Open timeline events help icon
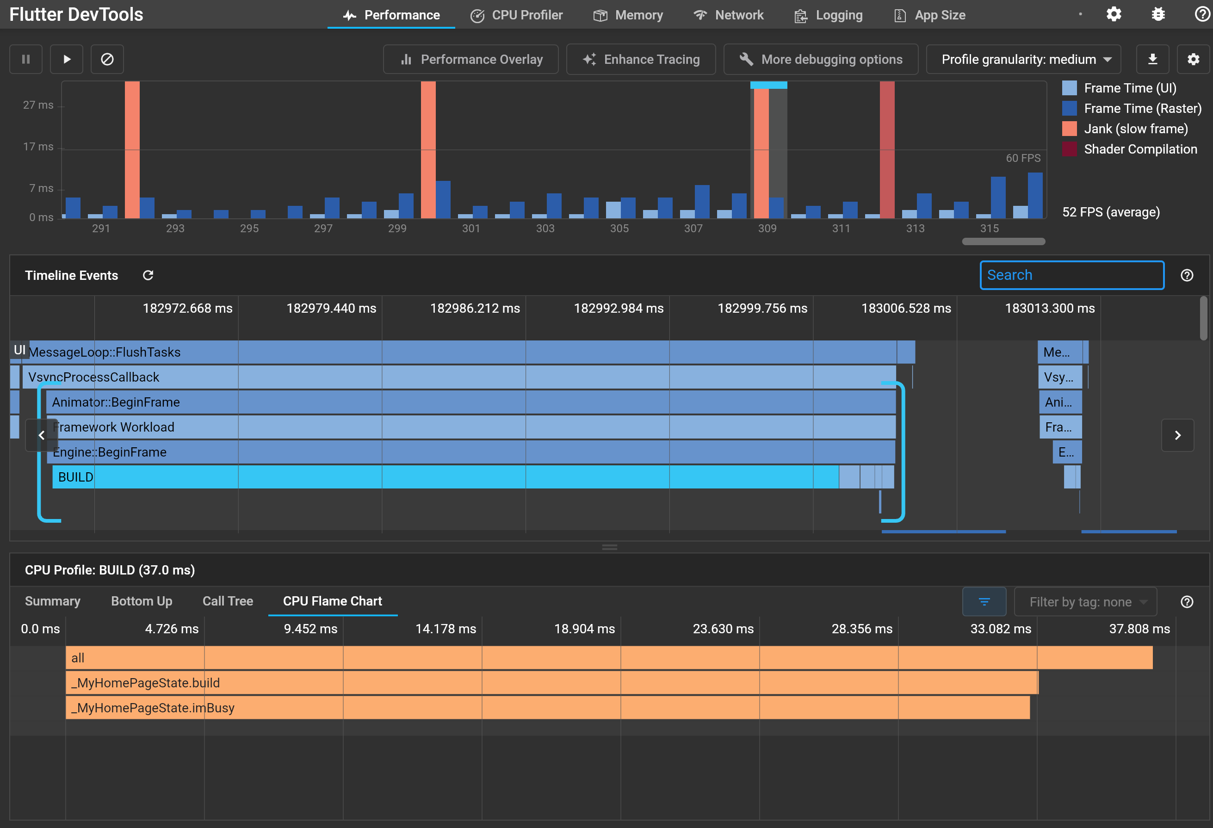The height and width of the screenshot is (828, 1213). pyautogui.click(x=1187, y=276)
